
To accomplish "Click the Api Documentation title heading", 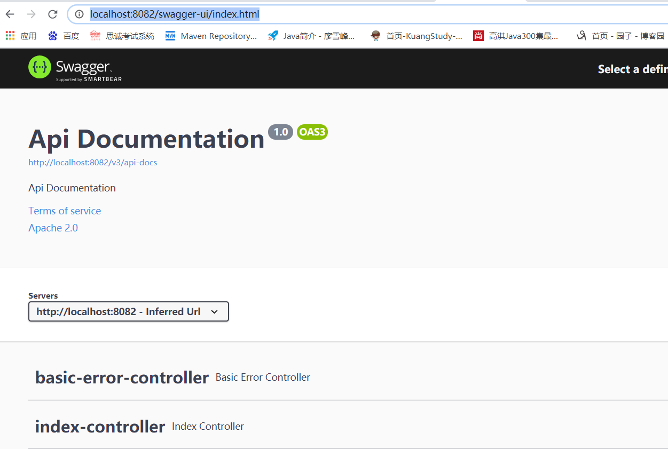I will click(146, 139).
